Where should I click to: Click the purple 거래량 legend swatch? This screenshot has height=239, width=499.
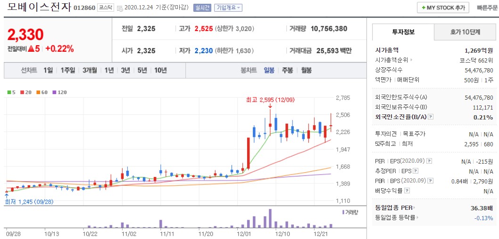(343, 212)
